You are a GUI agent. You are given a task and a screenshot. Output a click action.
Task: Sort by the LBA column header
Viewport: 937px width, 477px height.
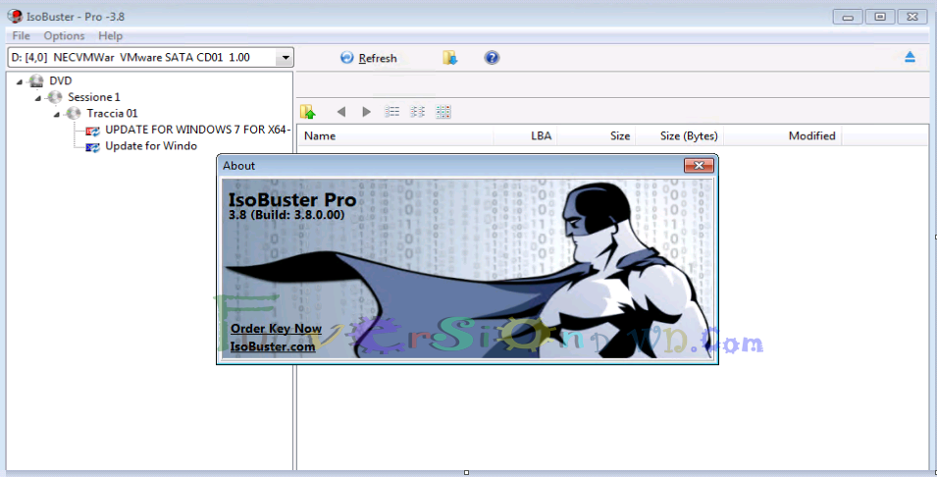525,135
